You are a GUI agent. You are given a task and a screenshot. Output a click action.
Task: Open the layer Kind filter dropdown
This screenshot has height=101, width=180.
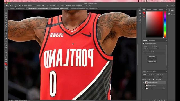tap(146, 75)
